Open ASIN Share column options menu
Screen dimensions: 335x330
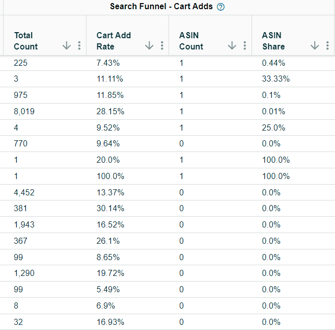[327, 46]
